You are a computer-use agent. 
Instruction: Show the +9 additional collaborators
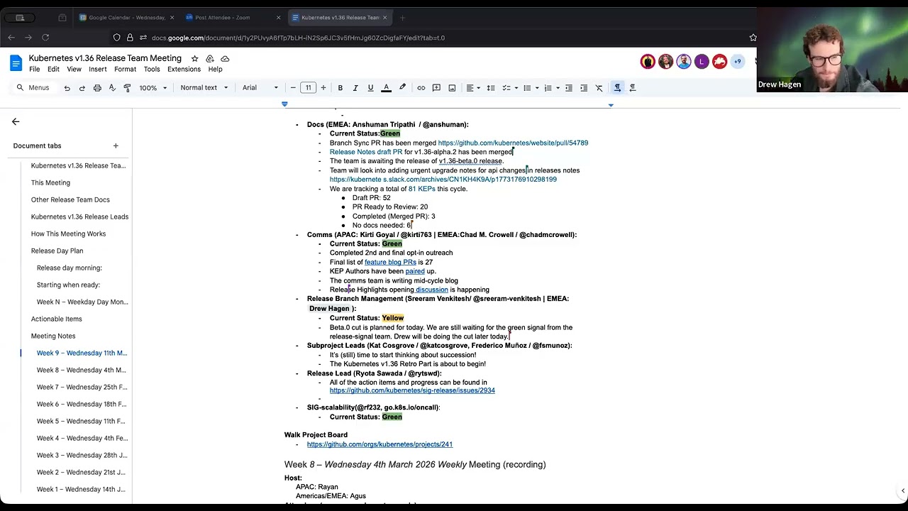point(737,62)
